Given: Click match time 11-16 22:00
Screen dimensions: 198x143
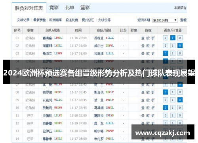Looking at the screenshot, I should [78, 38].
